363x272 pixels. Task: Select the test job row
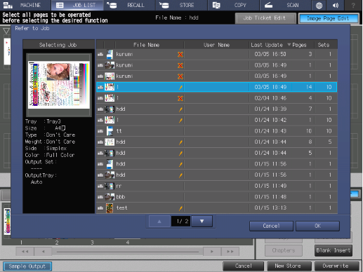tap(217, 208)
